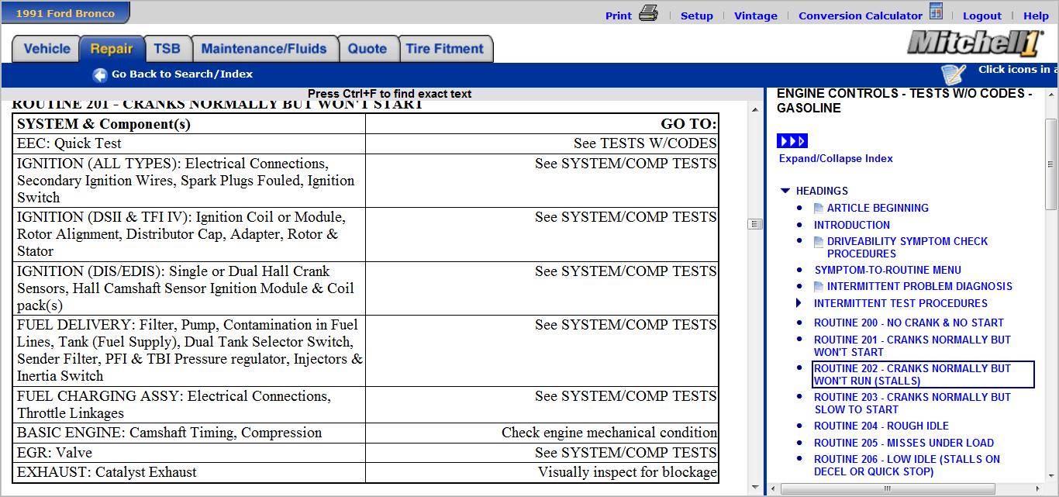Click the Go Back arrow icon

100,75
